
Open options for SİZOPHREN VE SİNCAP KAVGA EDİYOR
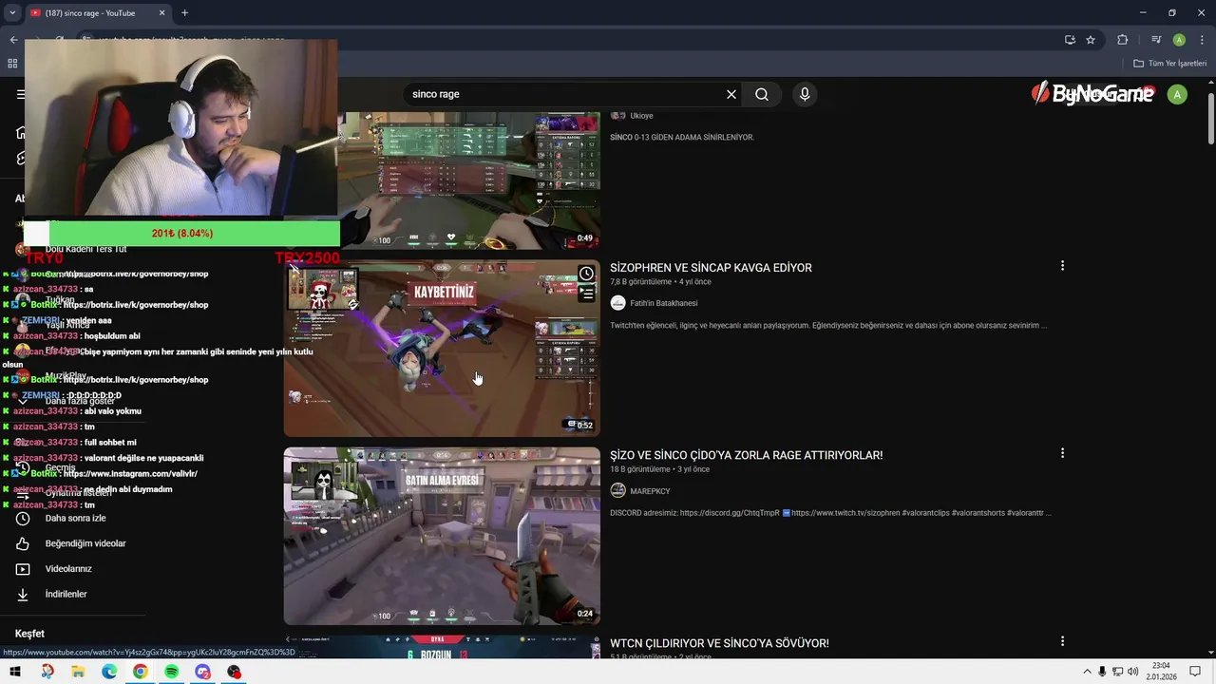point(1062,266)
